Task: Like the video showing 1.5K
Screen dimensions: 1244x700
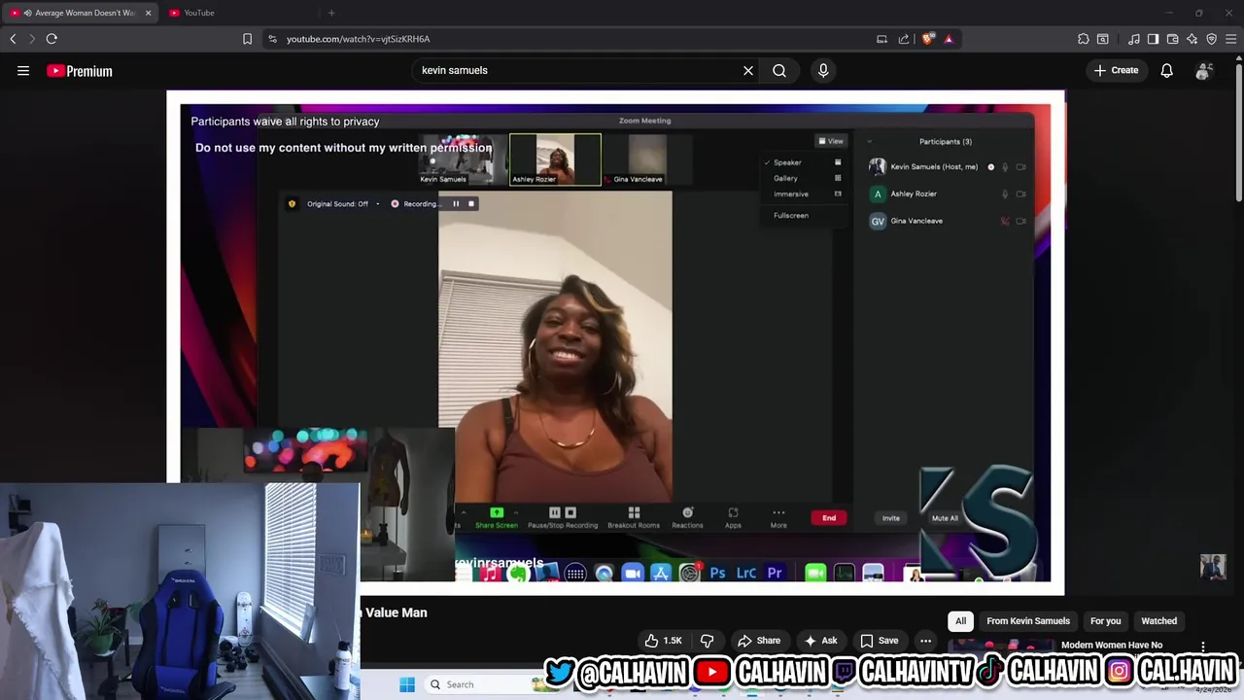Action: pos(664,641)
